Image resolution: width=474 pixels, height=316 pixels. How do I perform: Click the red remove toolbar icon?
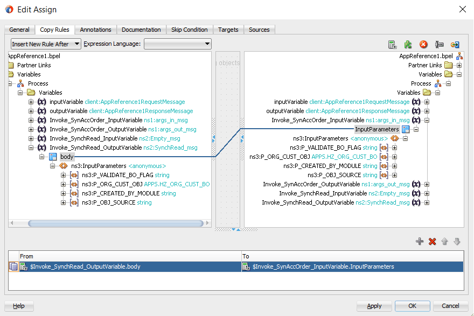(x=423, y=45)
